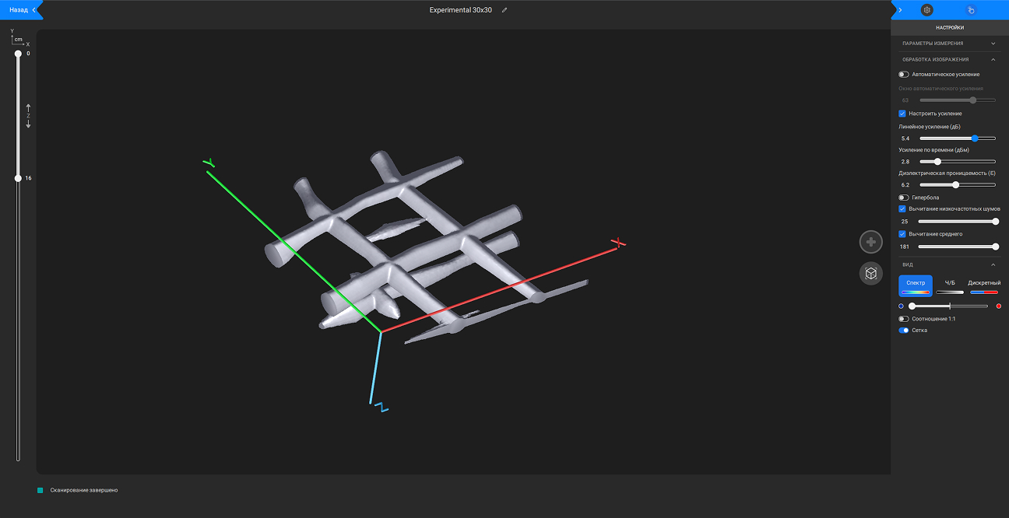Image resolution: width=1009 pixels, height=518 pixels.
Task: Click the red dot at the color range end
Action: (x=998, y=306)
